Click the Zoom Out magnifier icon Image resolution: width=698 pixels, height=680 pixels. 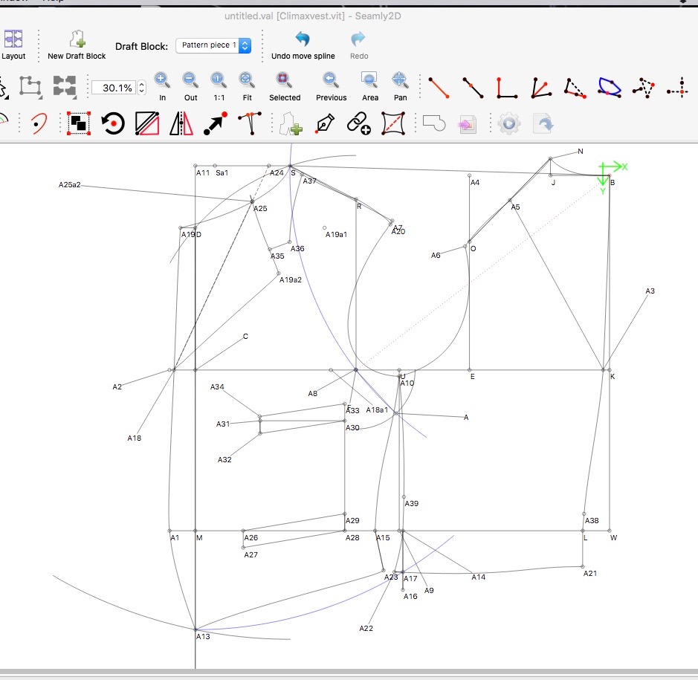(x=190, y=80)
